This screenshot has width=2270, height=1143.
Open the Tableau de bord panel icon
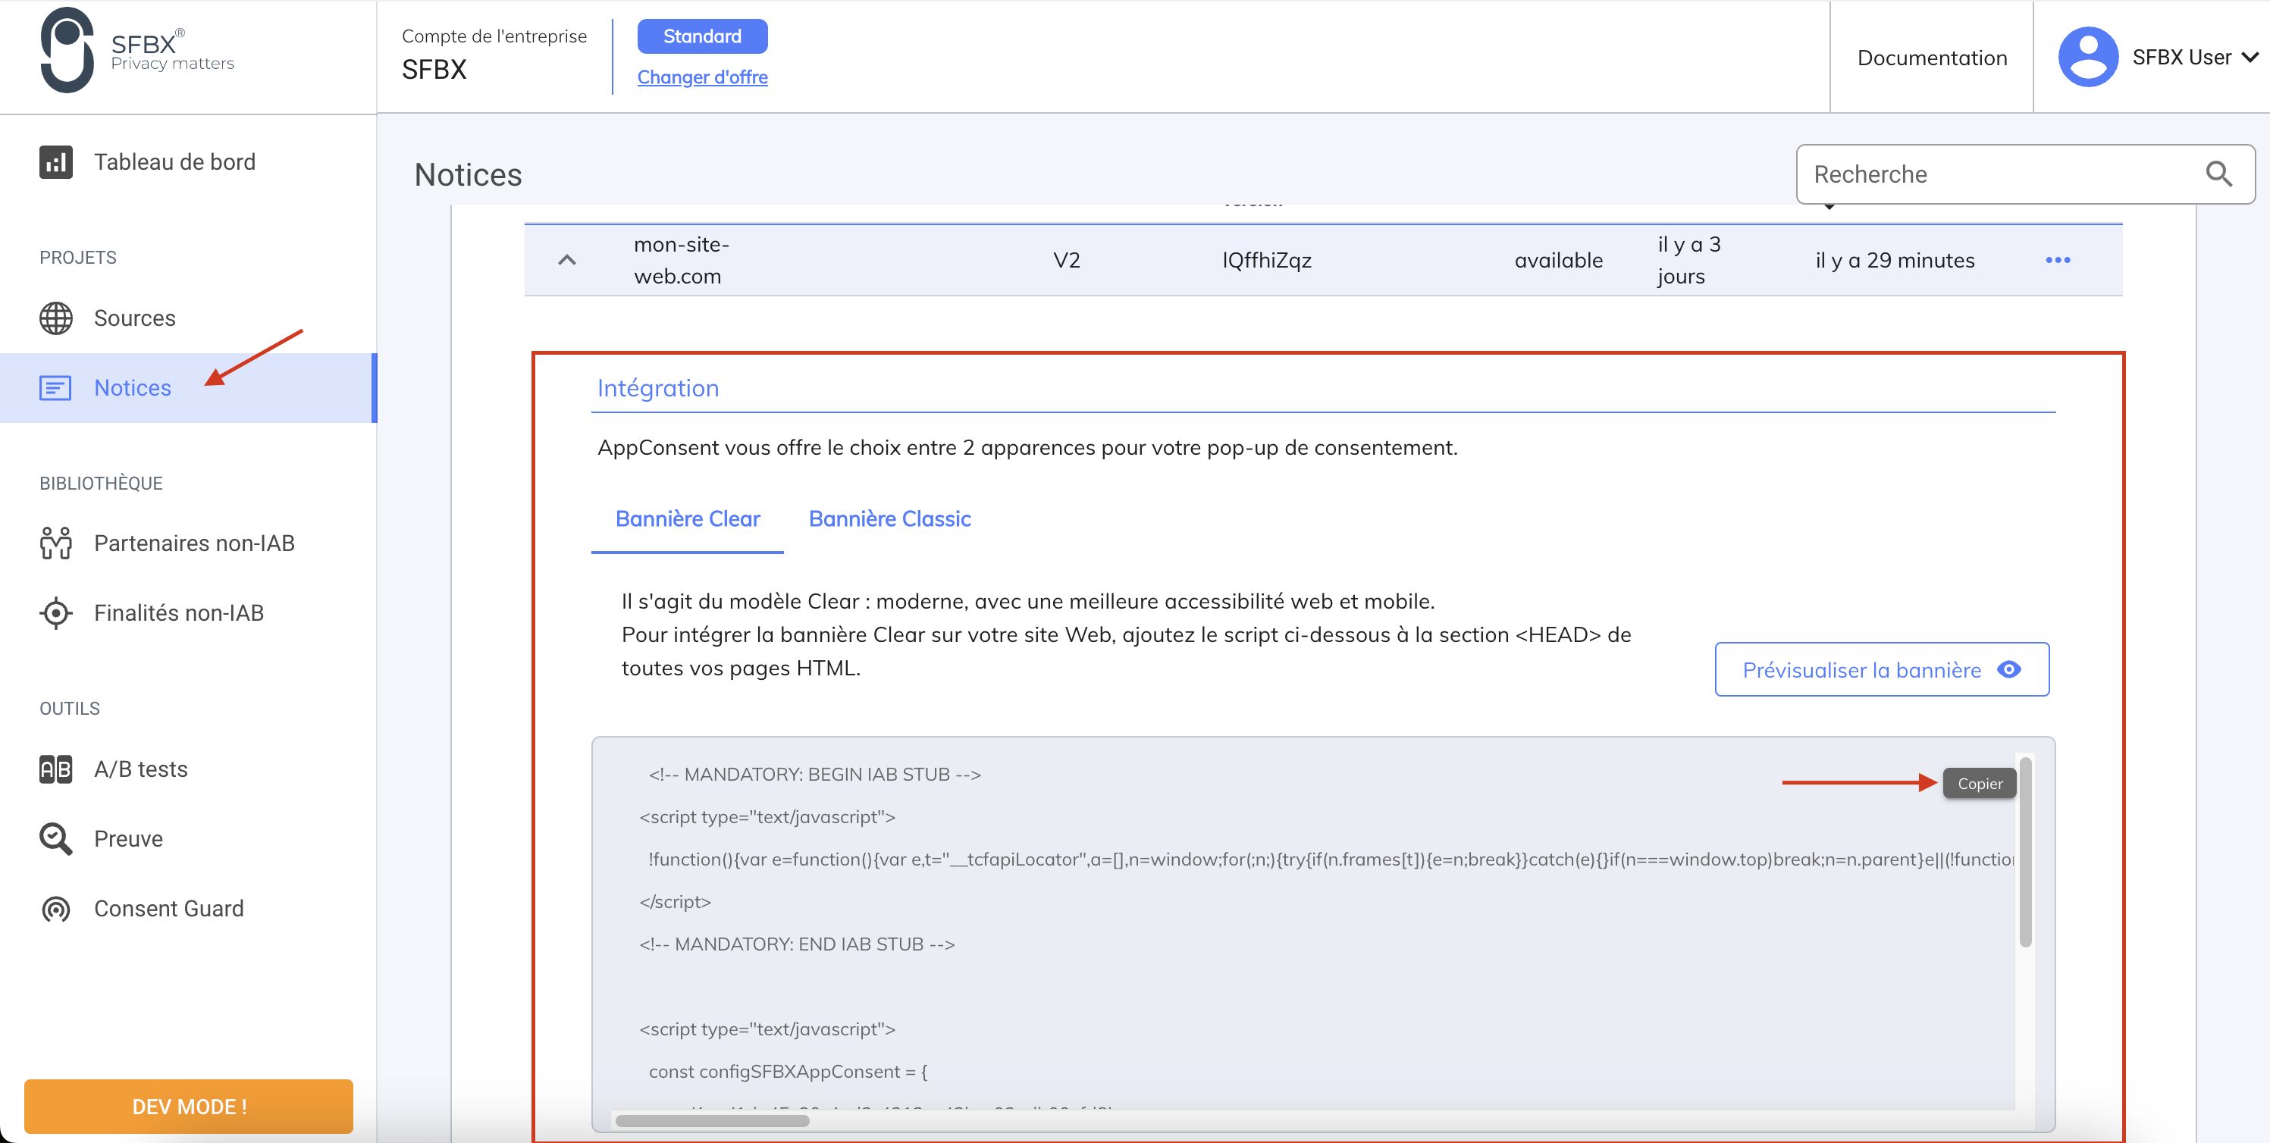click(55, 161)
